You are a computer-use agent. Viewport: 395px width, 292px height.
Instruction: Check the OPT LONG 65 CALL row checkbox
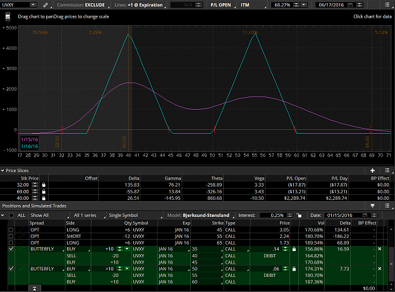11,243
